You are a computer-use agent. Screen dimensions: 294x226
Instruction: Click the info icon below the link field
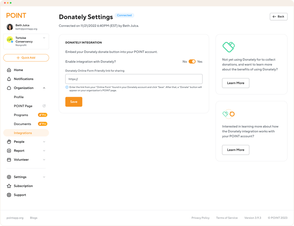tap(67, 87)
